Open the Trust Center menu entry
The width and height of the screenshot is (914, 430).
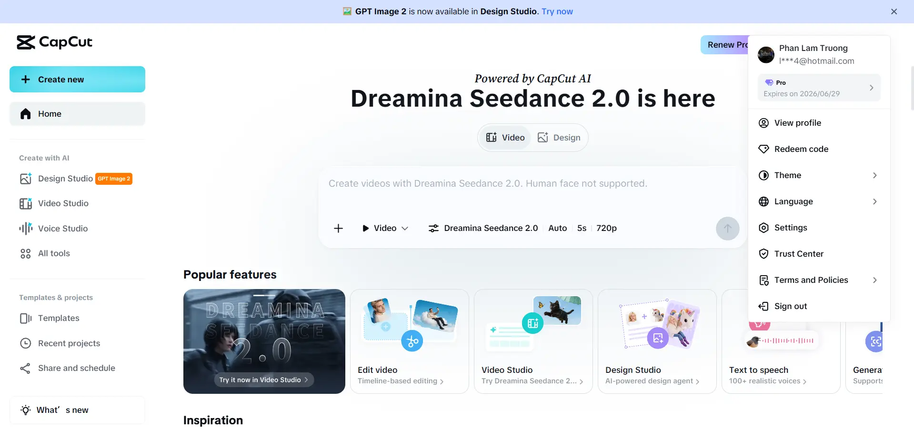pos(819,254)
